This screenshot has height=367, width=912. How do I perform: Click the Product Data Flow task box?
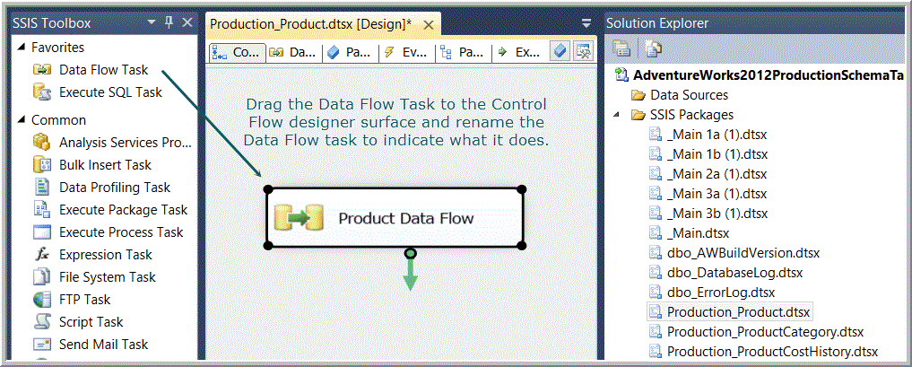tap(395, 218)
